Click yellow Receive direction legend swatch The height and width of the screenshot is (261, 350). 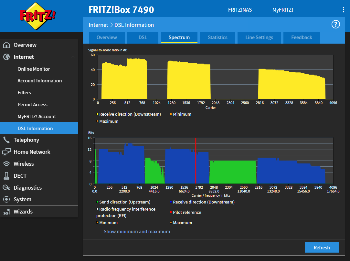(x=97, y=114)
